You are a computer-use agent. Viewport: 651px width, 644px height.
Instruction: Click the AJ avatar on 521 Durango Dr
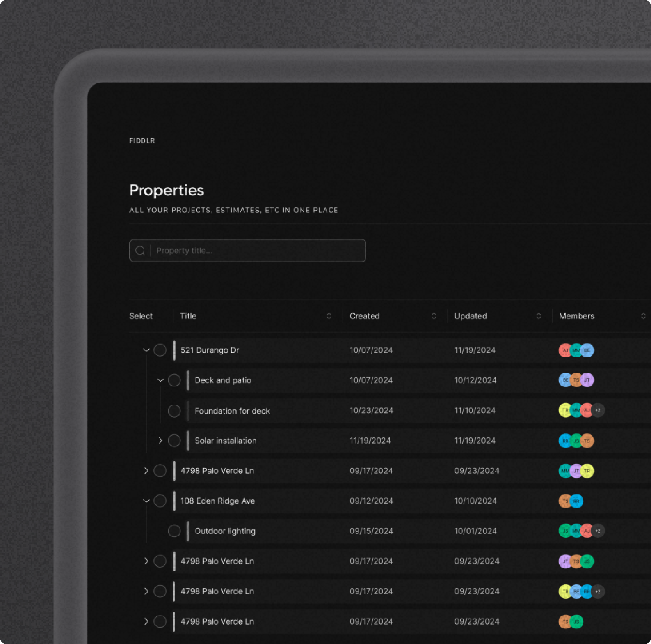coord(564,350)
